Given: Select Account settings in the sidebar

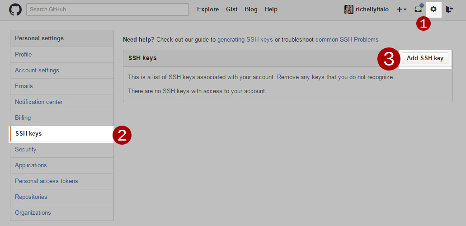Looking at the screenshot, I should (62, 71).
